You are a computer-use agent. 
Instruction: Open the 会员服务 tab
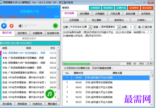(146, 14)
